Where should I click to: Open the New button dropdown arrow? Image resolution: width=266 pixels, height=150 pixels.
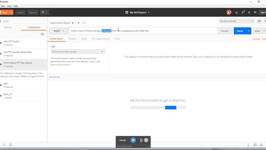[x=11, y=12]
